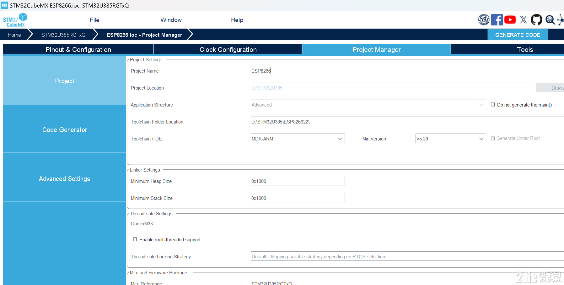
Task: Open the Min Version dropdown
Action: 450,139
